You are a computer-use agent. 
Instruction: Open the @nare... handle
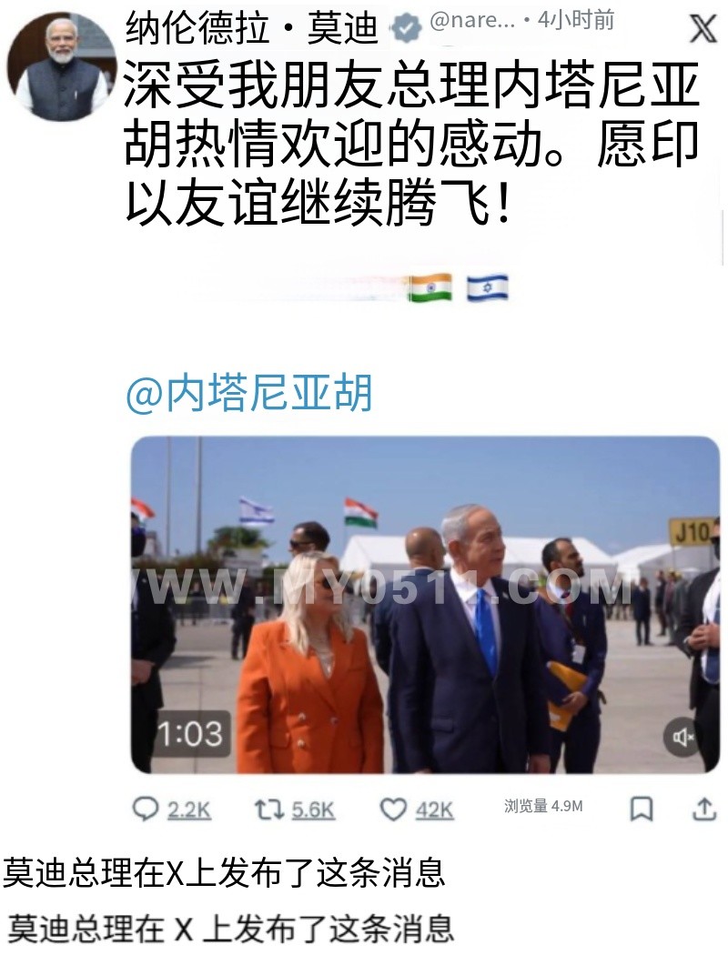click(472, 22)
